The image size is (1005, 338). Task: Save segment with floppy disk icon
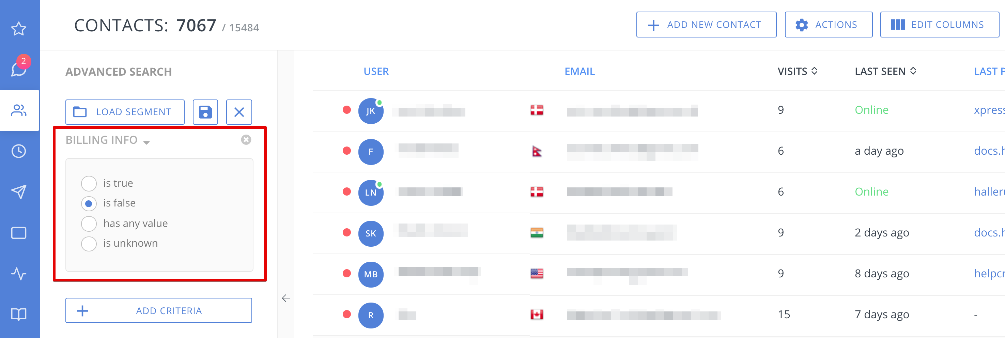[x=205, y=112]
